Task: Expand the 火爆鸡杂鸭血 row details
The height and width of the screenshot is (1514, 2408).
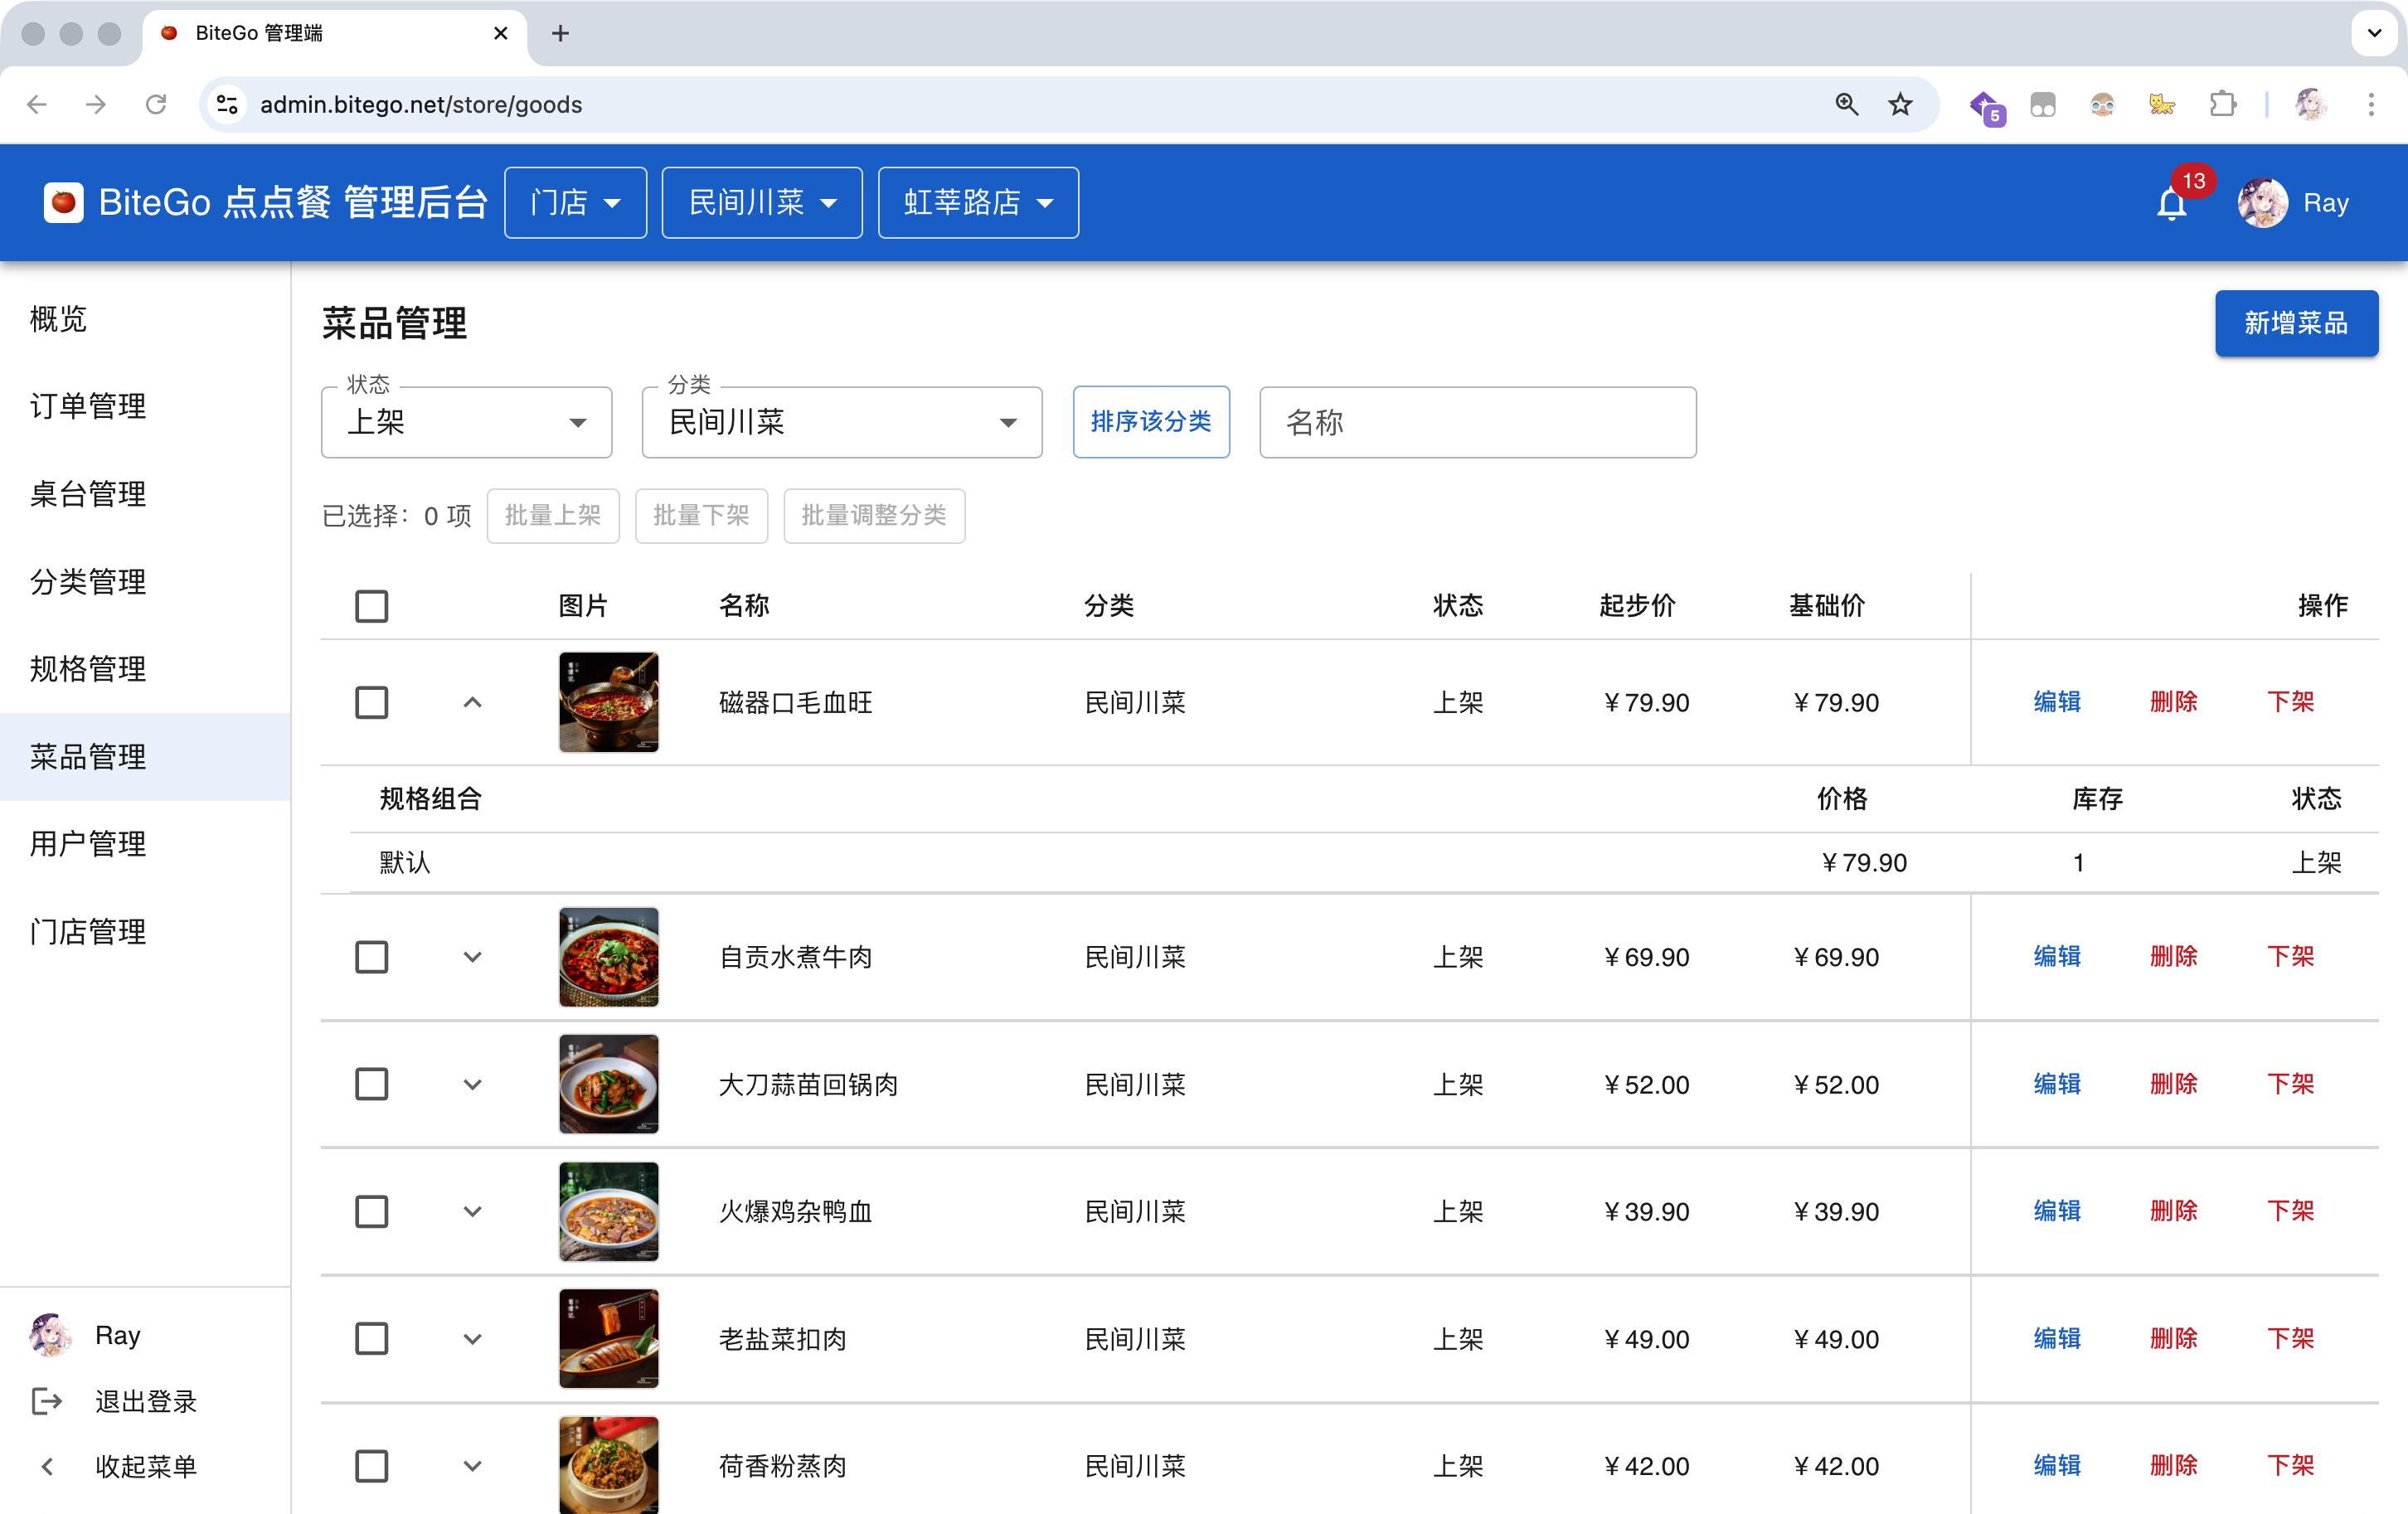Action: click(472, 1211)
